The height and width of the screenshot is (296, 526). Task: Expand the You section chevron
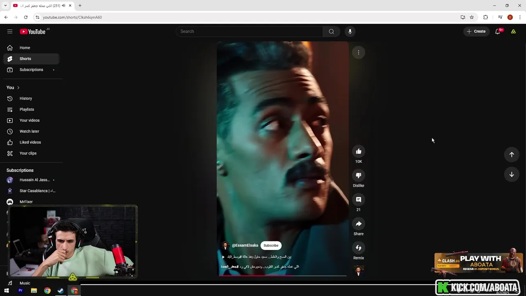coord(18,88)
